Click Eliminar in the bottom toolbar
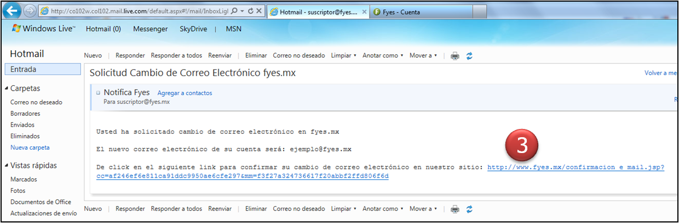This screenshot has width=679, height=223. point(256,208)
